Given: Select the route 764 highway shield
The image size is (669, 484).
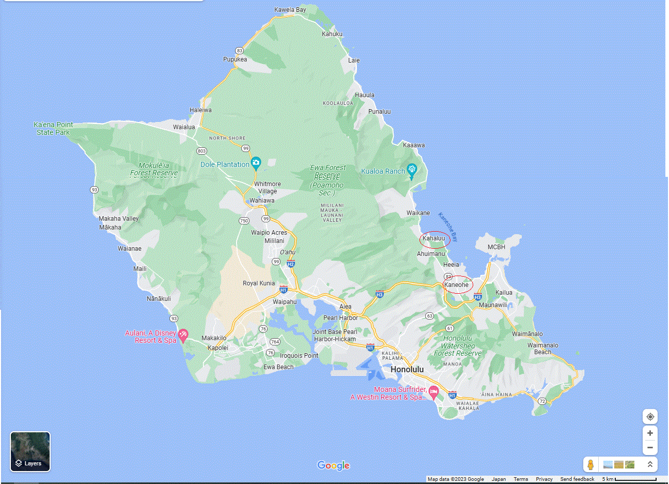Looking at the screenshot, I should 275,342.
